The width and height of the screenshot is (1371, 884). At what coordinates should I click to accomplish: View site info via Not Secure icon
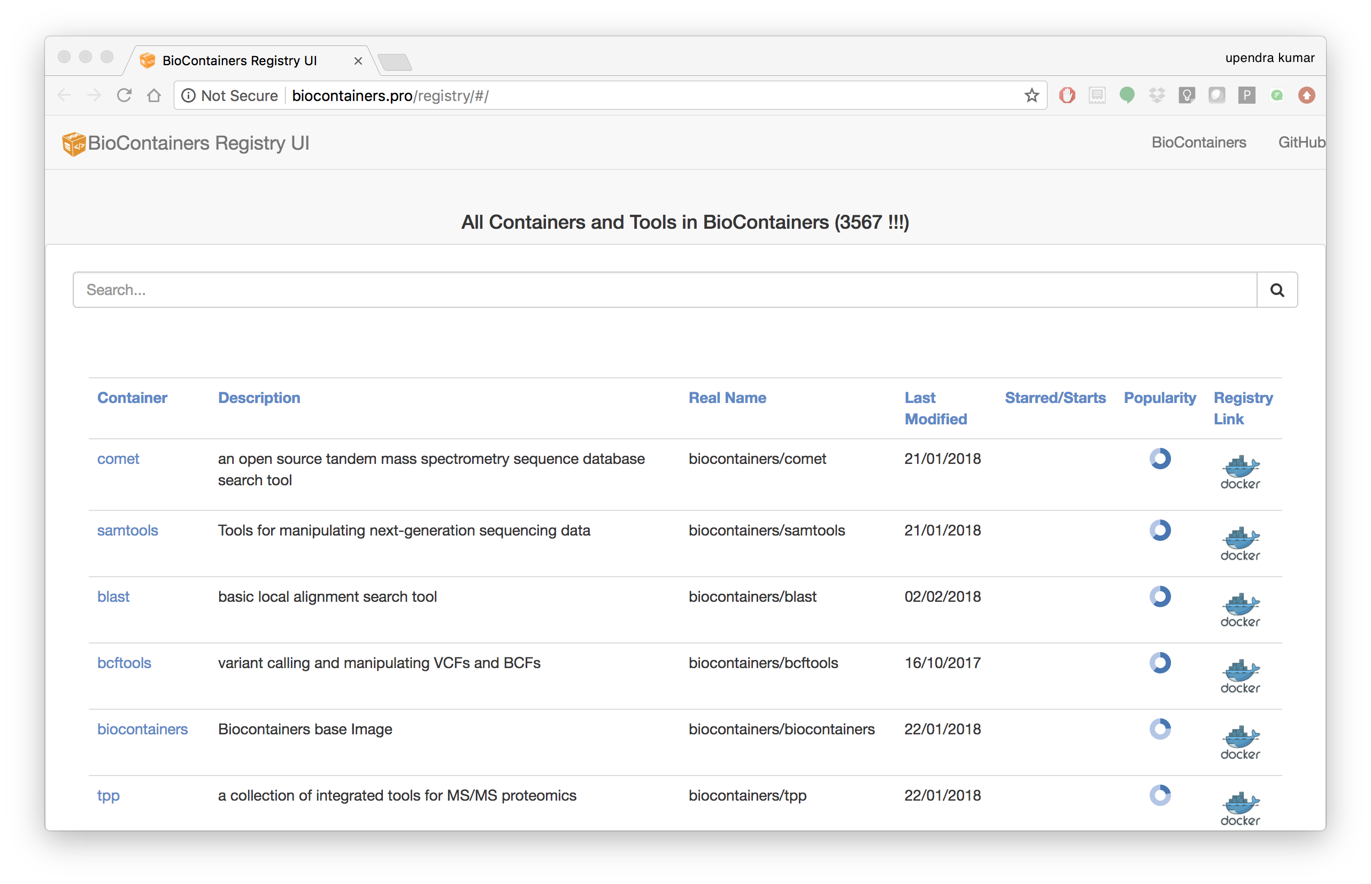pos(188,95)
